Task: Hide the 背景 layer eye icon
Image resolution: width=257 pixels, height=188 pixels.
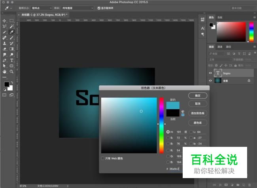Action: [x=210, y=81]
